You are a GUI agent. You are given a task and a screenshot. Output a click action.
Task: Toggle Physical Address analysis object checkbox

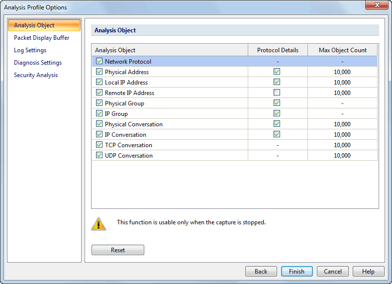[99, 72]
